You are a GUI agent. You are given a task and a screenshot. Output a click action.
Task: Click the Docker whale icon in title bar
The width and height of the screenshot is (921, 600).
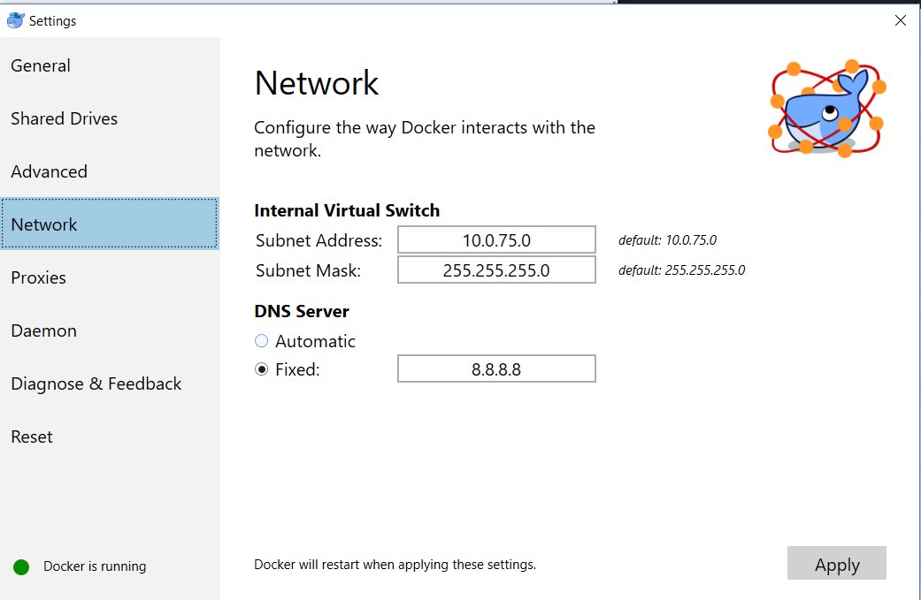16,20
